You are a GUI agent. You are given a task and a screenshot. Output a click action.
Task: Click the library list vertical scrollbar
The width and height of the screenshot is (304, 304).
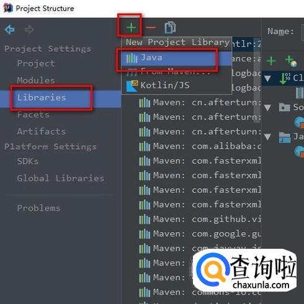click(x=257, y=81)
